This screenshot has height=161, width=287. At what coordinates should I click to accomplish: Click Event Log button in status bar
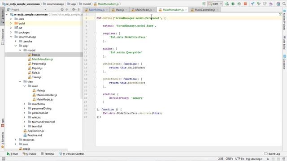pos(272,154)
